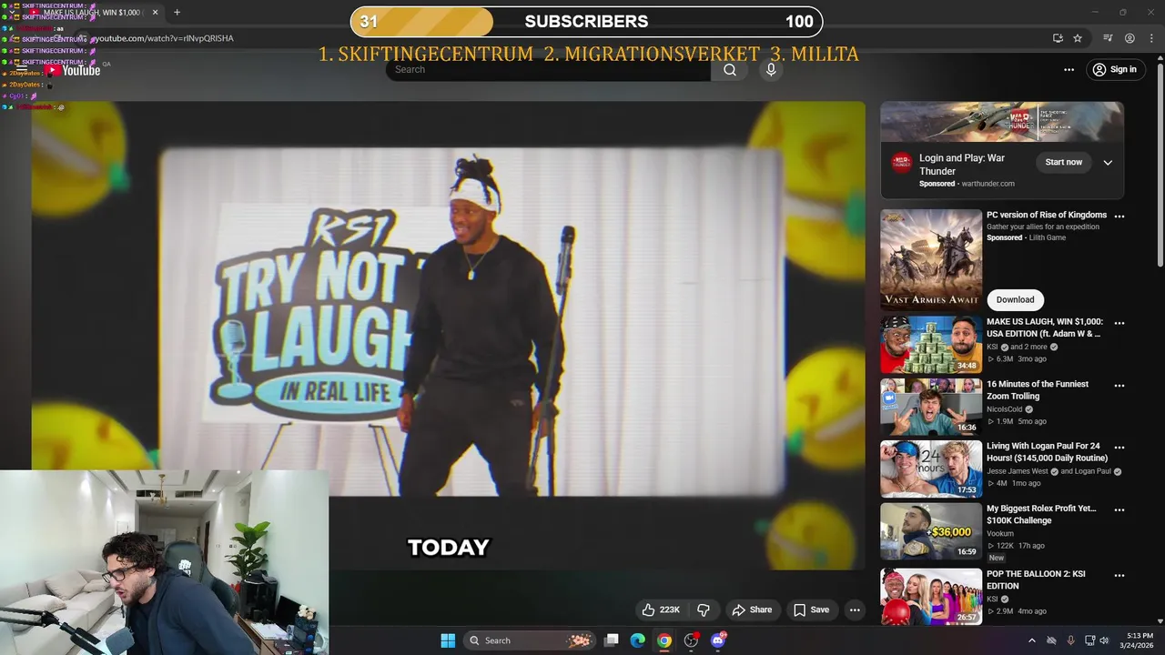Image resolution: width=1165 pixels, height=655 pixels.
Task: Open options for MAKE US LAUGH USA EDITION
Action: [x=1119, y=323]
